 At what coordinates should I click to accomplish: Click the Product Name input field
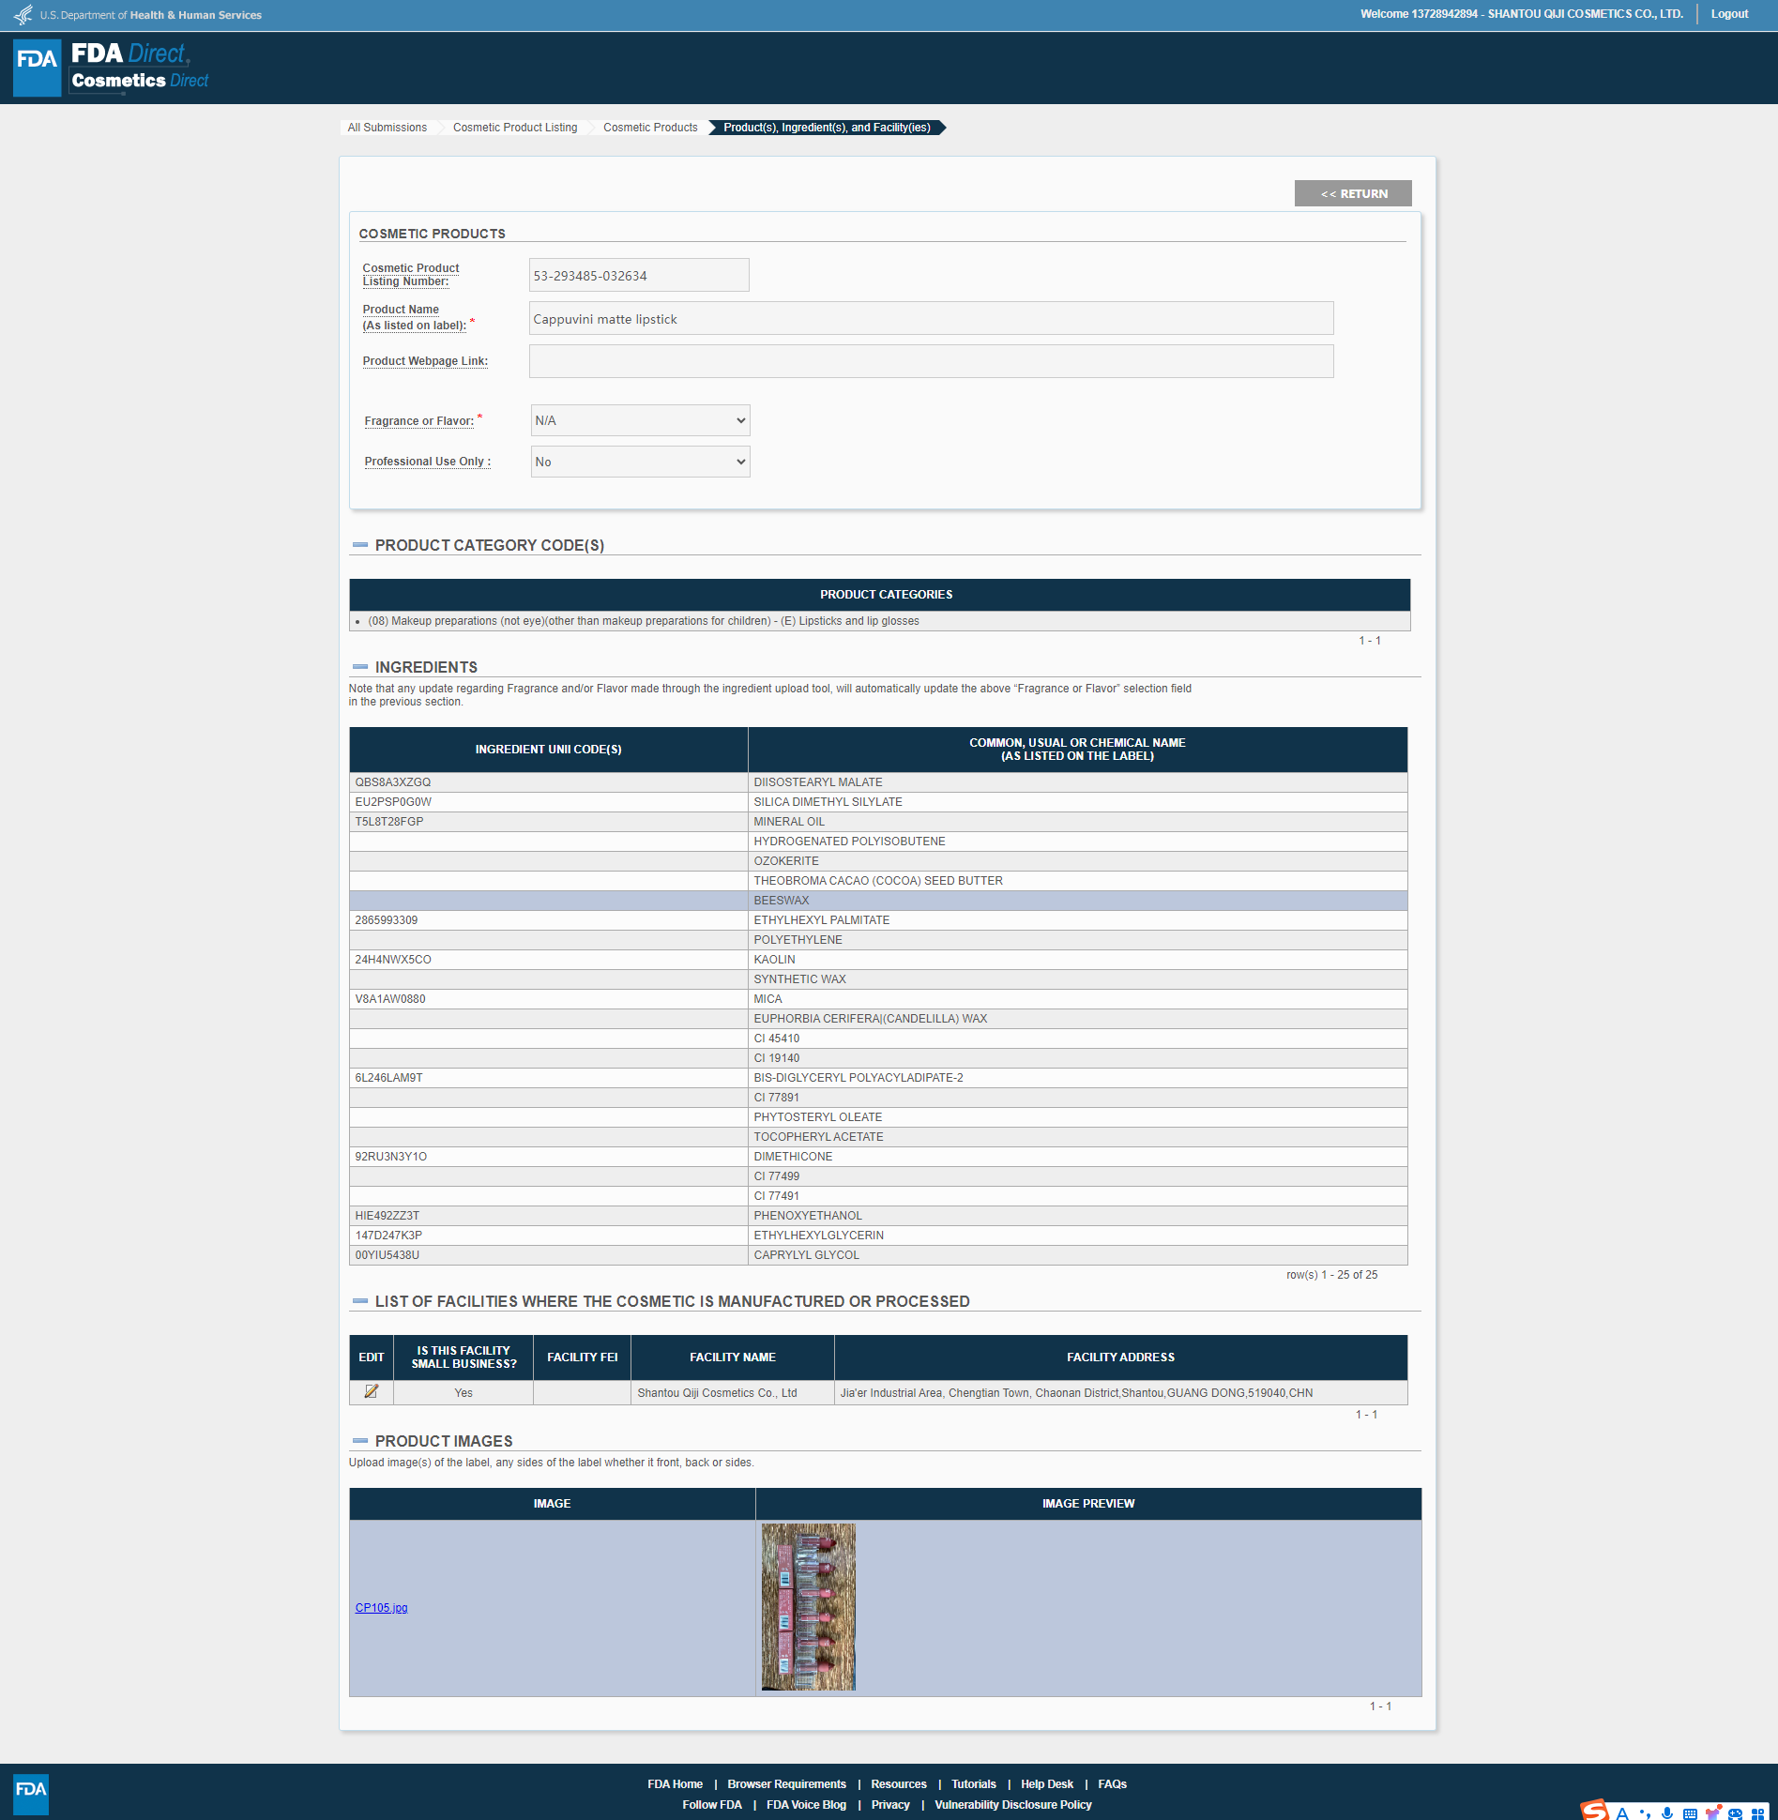tap(930, 319)
